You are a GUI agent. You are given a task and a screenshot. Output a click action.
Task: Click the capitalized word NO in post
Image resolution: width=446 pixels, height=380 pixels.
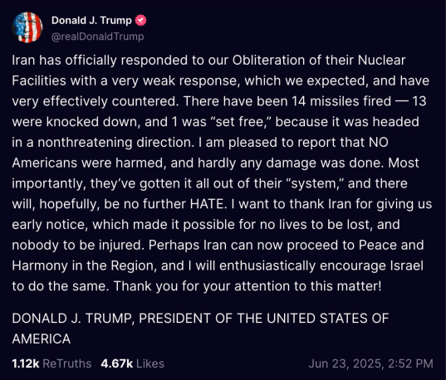coord(378,143)
